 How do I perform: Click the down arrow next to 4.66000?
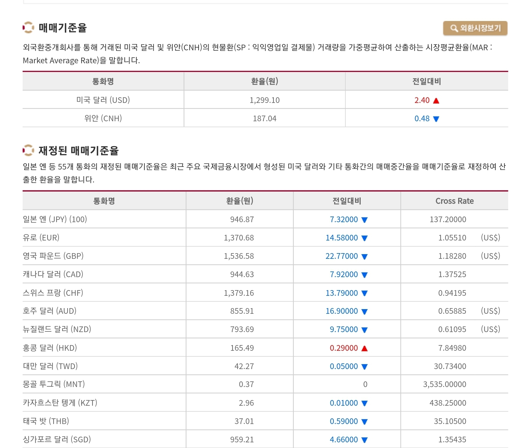364,440
